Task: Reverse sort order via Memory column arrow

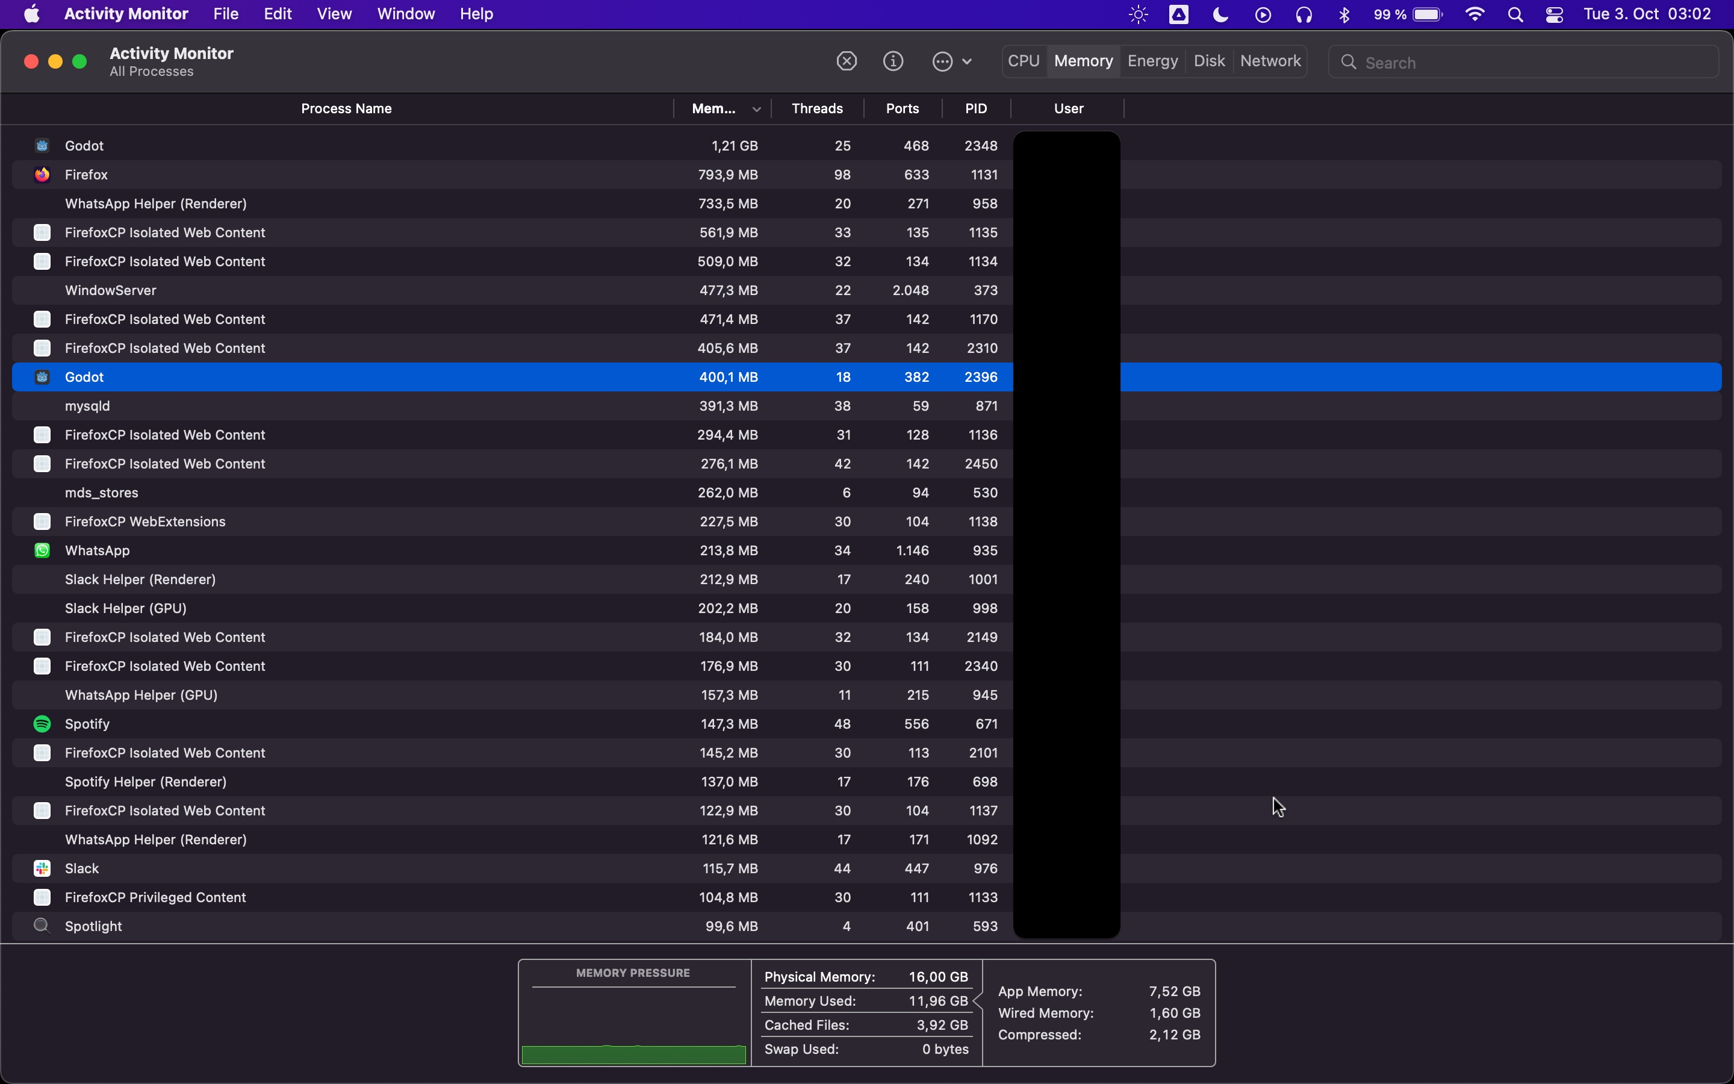Action: pos(757,108)
